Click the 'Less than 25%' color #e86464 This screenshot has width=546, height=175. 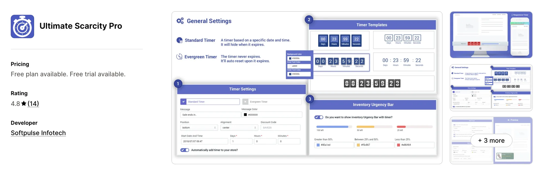[x=414, y=145]
